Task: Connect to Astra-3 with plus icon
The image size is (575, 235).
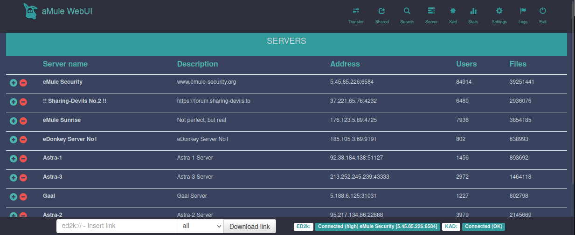Action: tap(14, 178)
